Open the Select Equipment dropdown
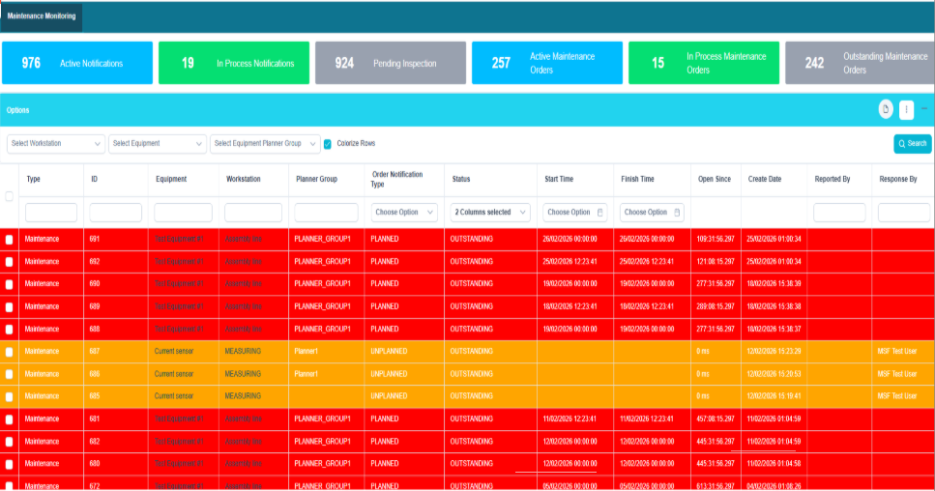This screenshot has width=935, height=491. [156, 144]
